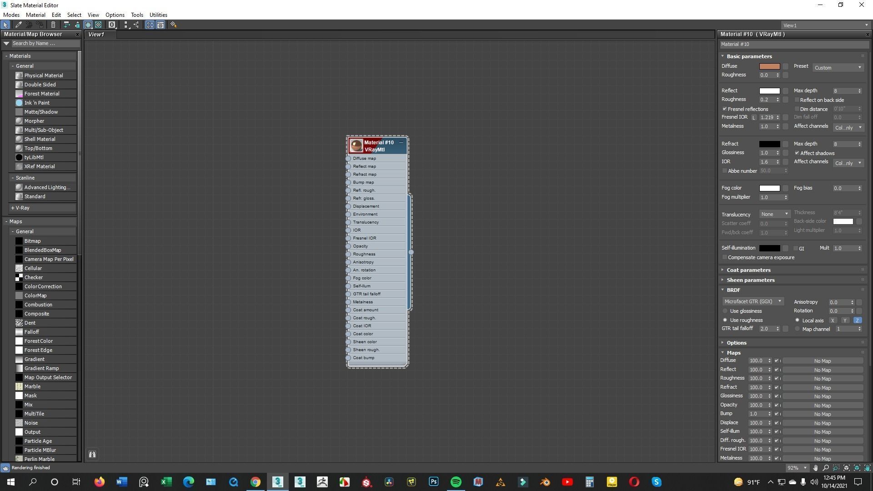873x491 pixels.
Task: Click the Pan hand tool
Action: [815, 468]
